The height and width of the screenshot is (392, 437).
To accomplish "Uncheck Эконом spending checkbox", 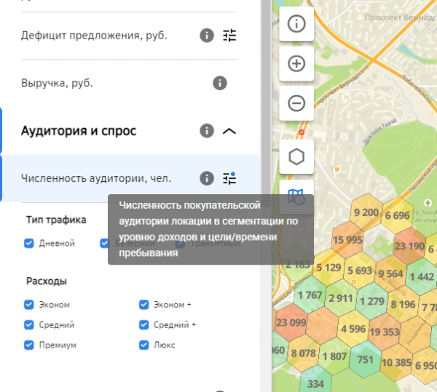I will click(x=29, y=305).
